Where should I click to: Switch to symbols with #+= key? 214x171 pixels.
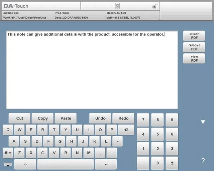tap(8, 153)
